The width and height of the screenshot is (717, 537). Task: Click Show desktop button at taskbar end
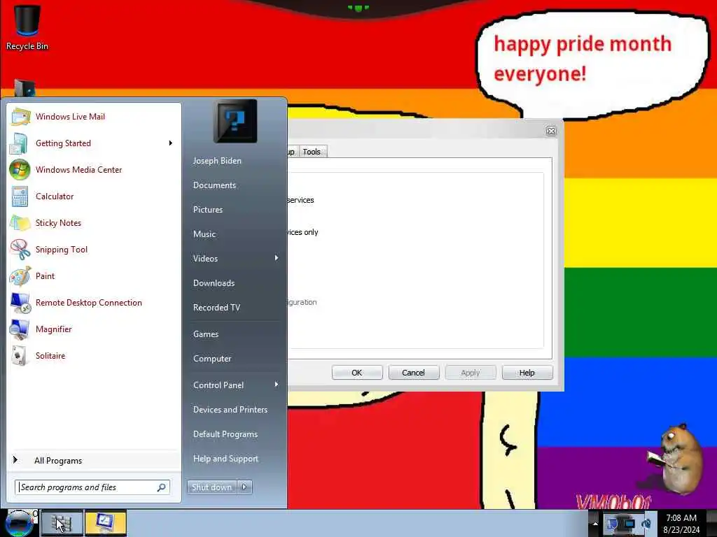pyautogui.click(x=711, y=523)
